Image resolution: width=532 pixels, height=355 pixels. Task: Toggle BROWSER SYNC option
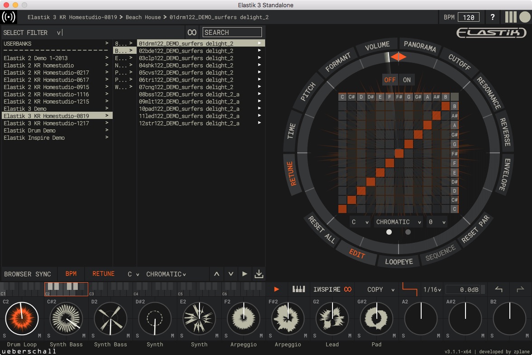(28, 274)
